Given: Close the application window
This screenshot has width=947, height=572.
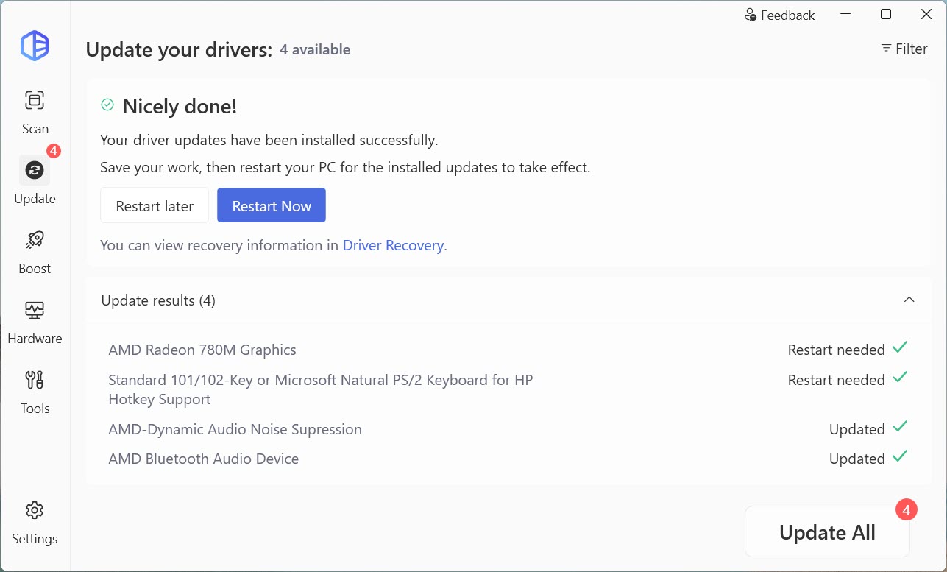Looking at the screenshot, I should click(x=926, y=15).
